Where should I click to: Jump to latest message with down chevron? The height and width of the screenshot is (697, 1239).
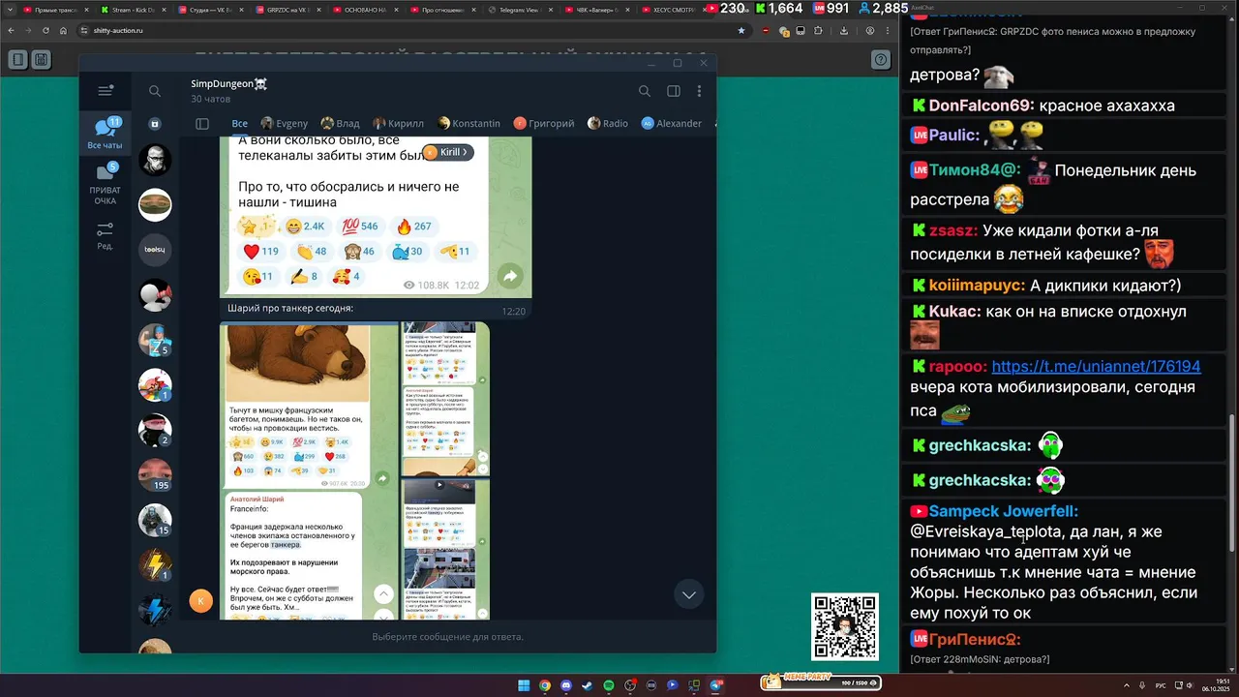(689, 594)
